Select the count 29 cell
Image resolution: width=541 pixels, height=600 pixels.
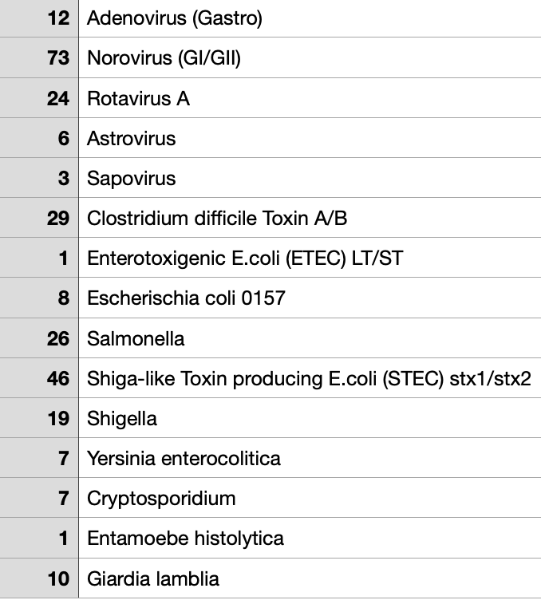(x=58, y=219)
